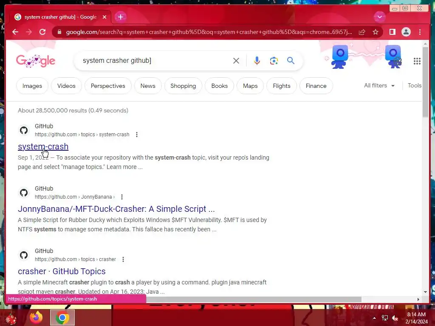This screenshot has width=435, height=326.
Task: Click the About 28,500,000 results text
Action: (73, 110)
